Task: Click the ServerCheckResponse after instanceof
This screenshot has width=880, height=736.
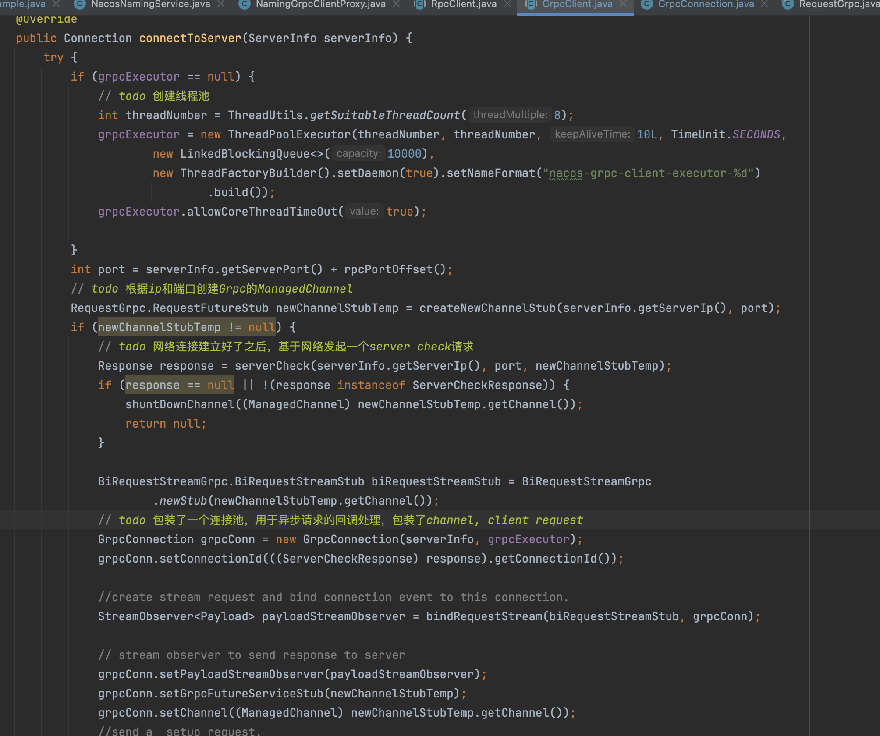Action: (x=478, y=385)
